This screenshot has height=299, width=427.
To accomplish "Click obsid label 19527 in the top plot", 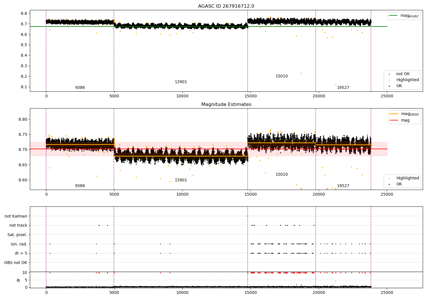I will pyautogui.click(x=343, y=88).
